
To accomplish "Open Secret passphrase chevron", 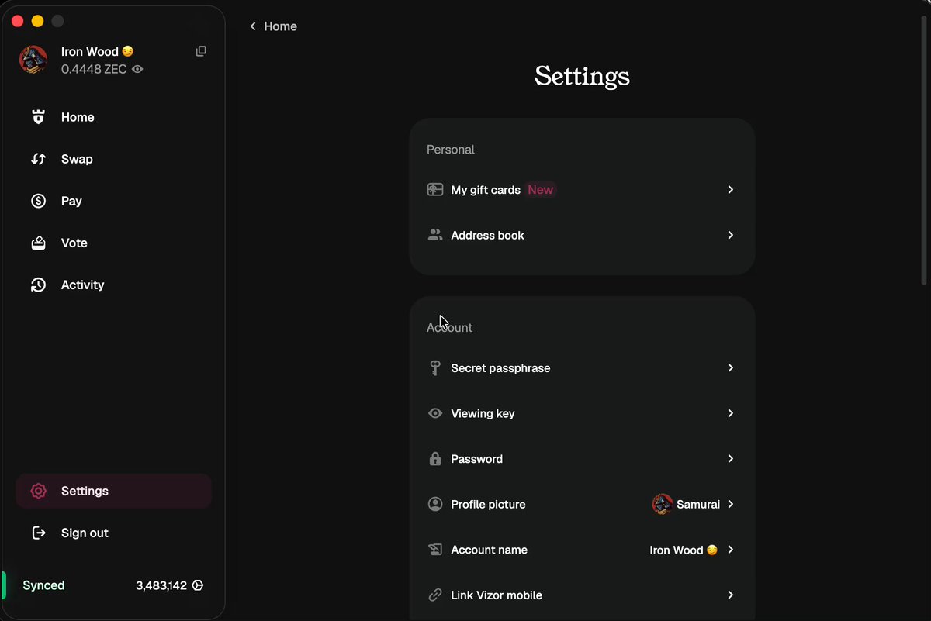I will pyautogui.click(x=730, y=367).
